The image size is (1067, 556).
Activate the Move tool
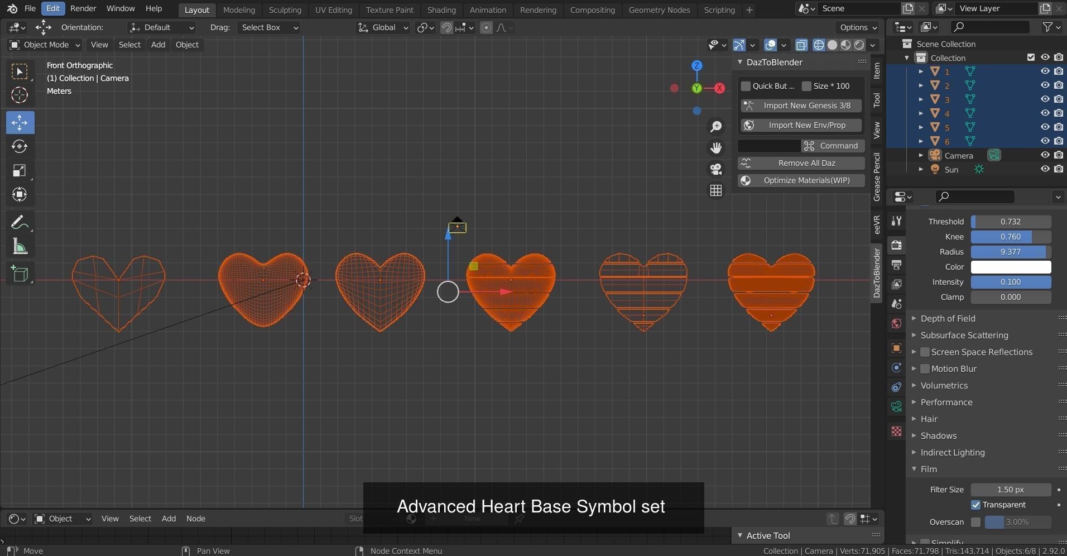click(x=20, y=122)
